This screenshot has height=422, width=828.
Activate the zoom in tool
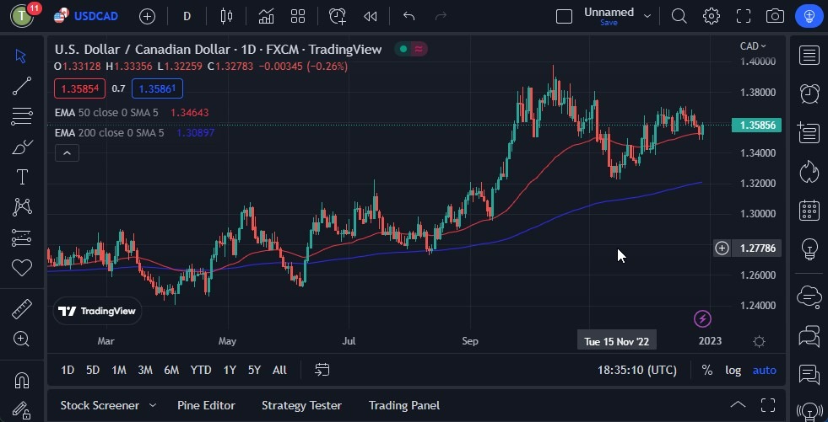click(x=22, y=339)
